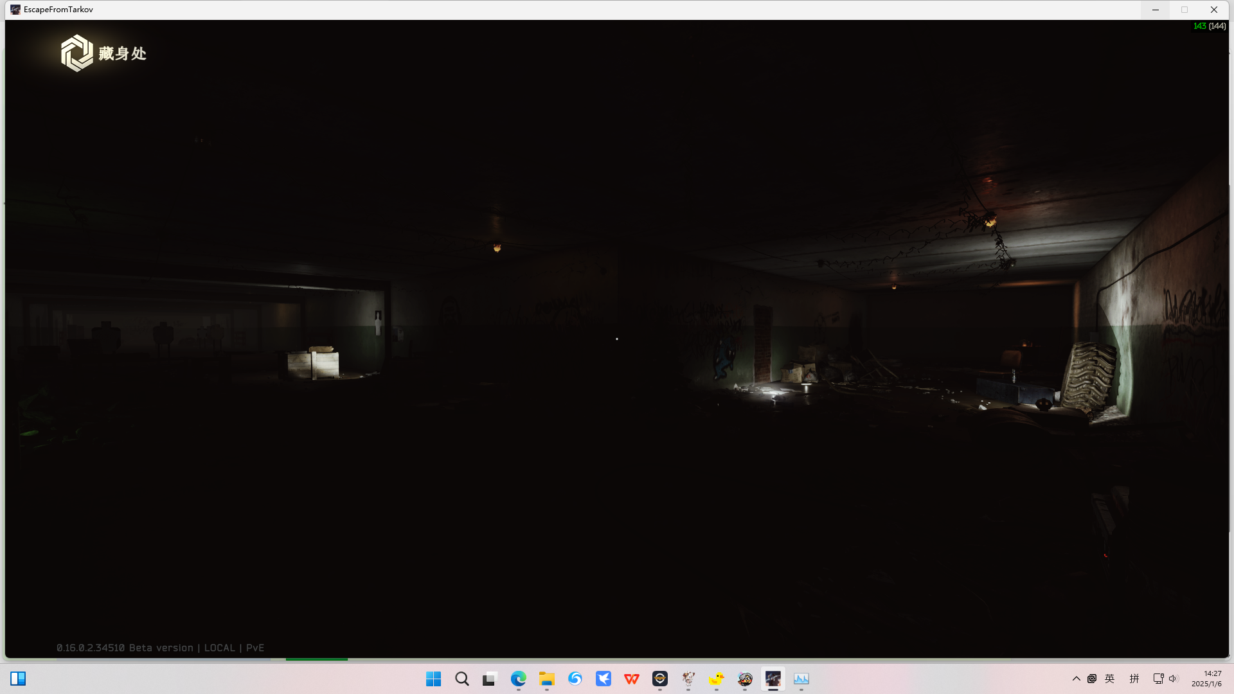Open the volume control tray icon

tap(1173, 679)
